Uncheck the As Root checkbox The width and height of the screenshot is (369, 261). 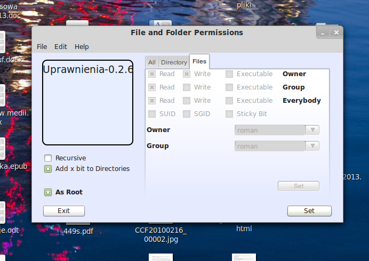coord(48,192)
